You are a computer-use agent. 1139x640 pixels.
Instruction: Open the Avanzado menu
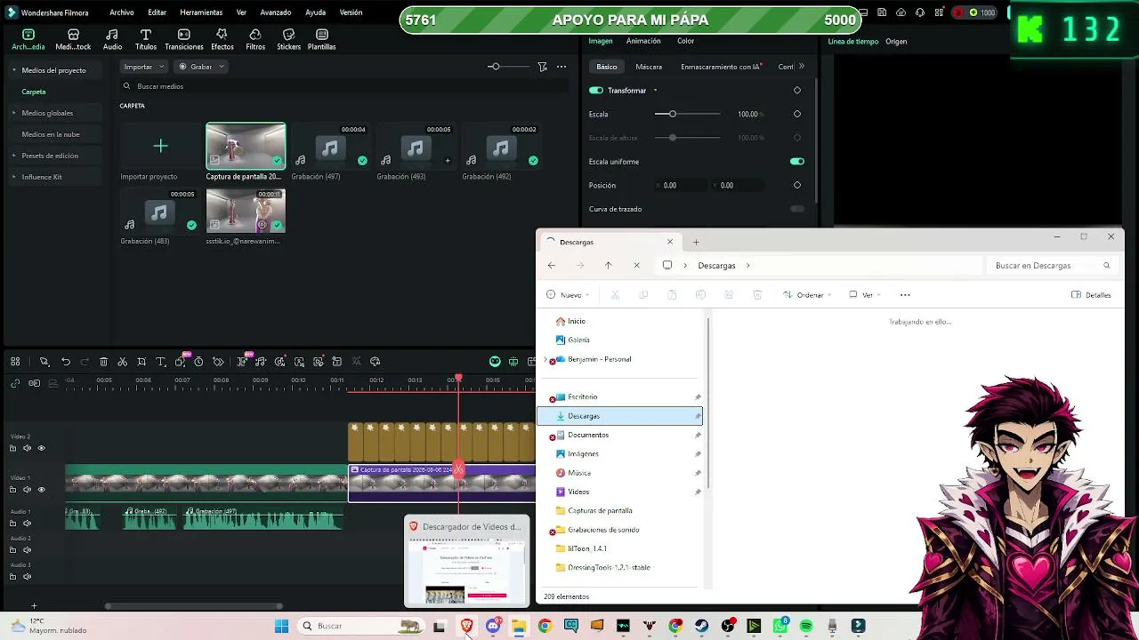(x=276, y=12)
